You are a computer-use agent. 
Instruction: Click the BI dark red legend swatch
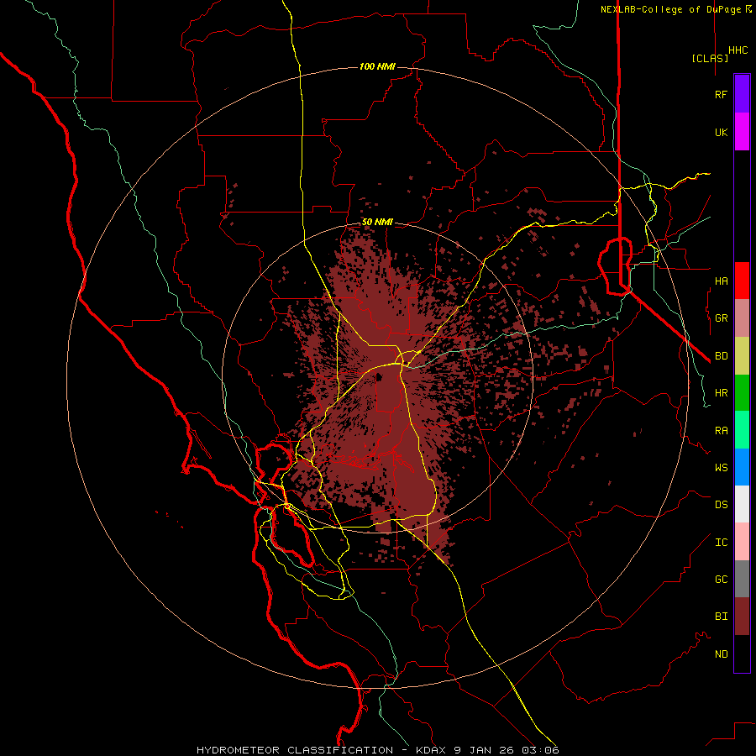pyautogui.click(x=742, y=617)
